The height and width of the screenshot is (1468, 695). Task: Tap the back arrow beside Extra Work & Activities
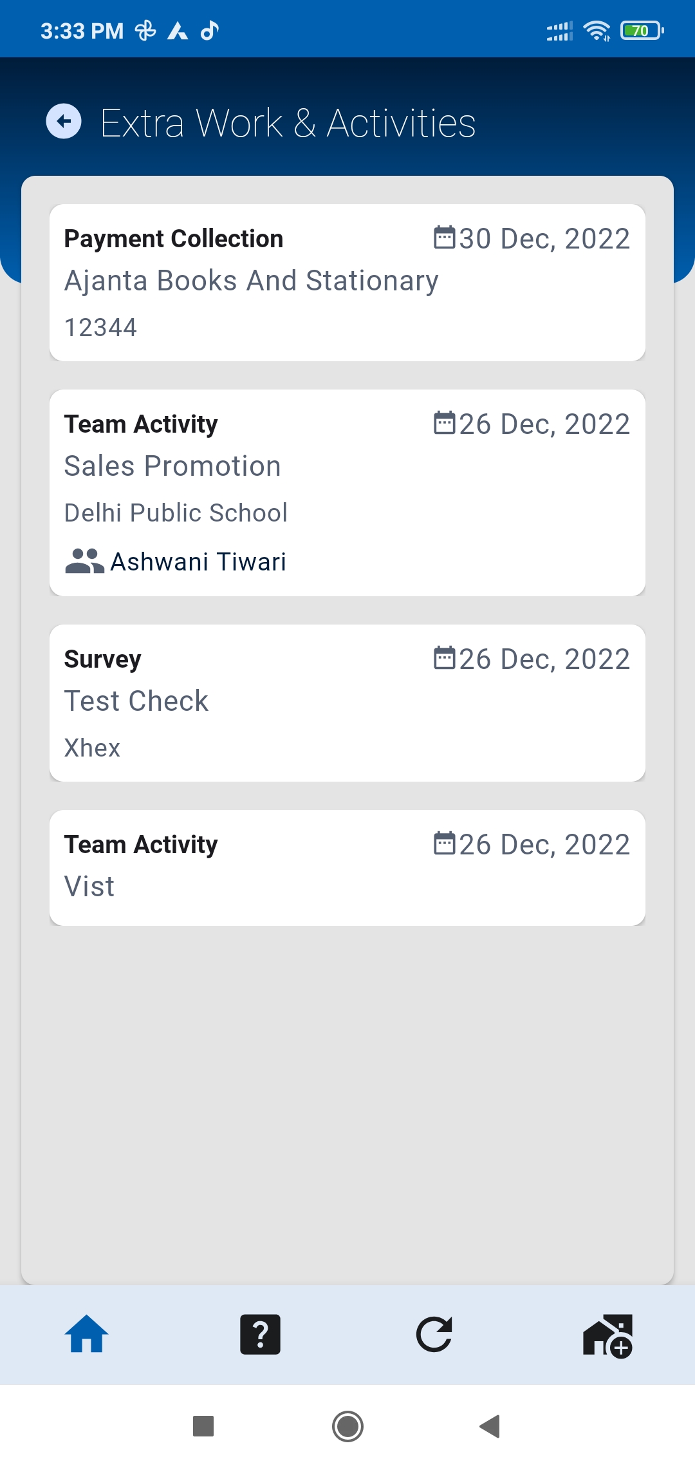64,121
